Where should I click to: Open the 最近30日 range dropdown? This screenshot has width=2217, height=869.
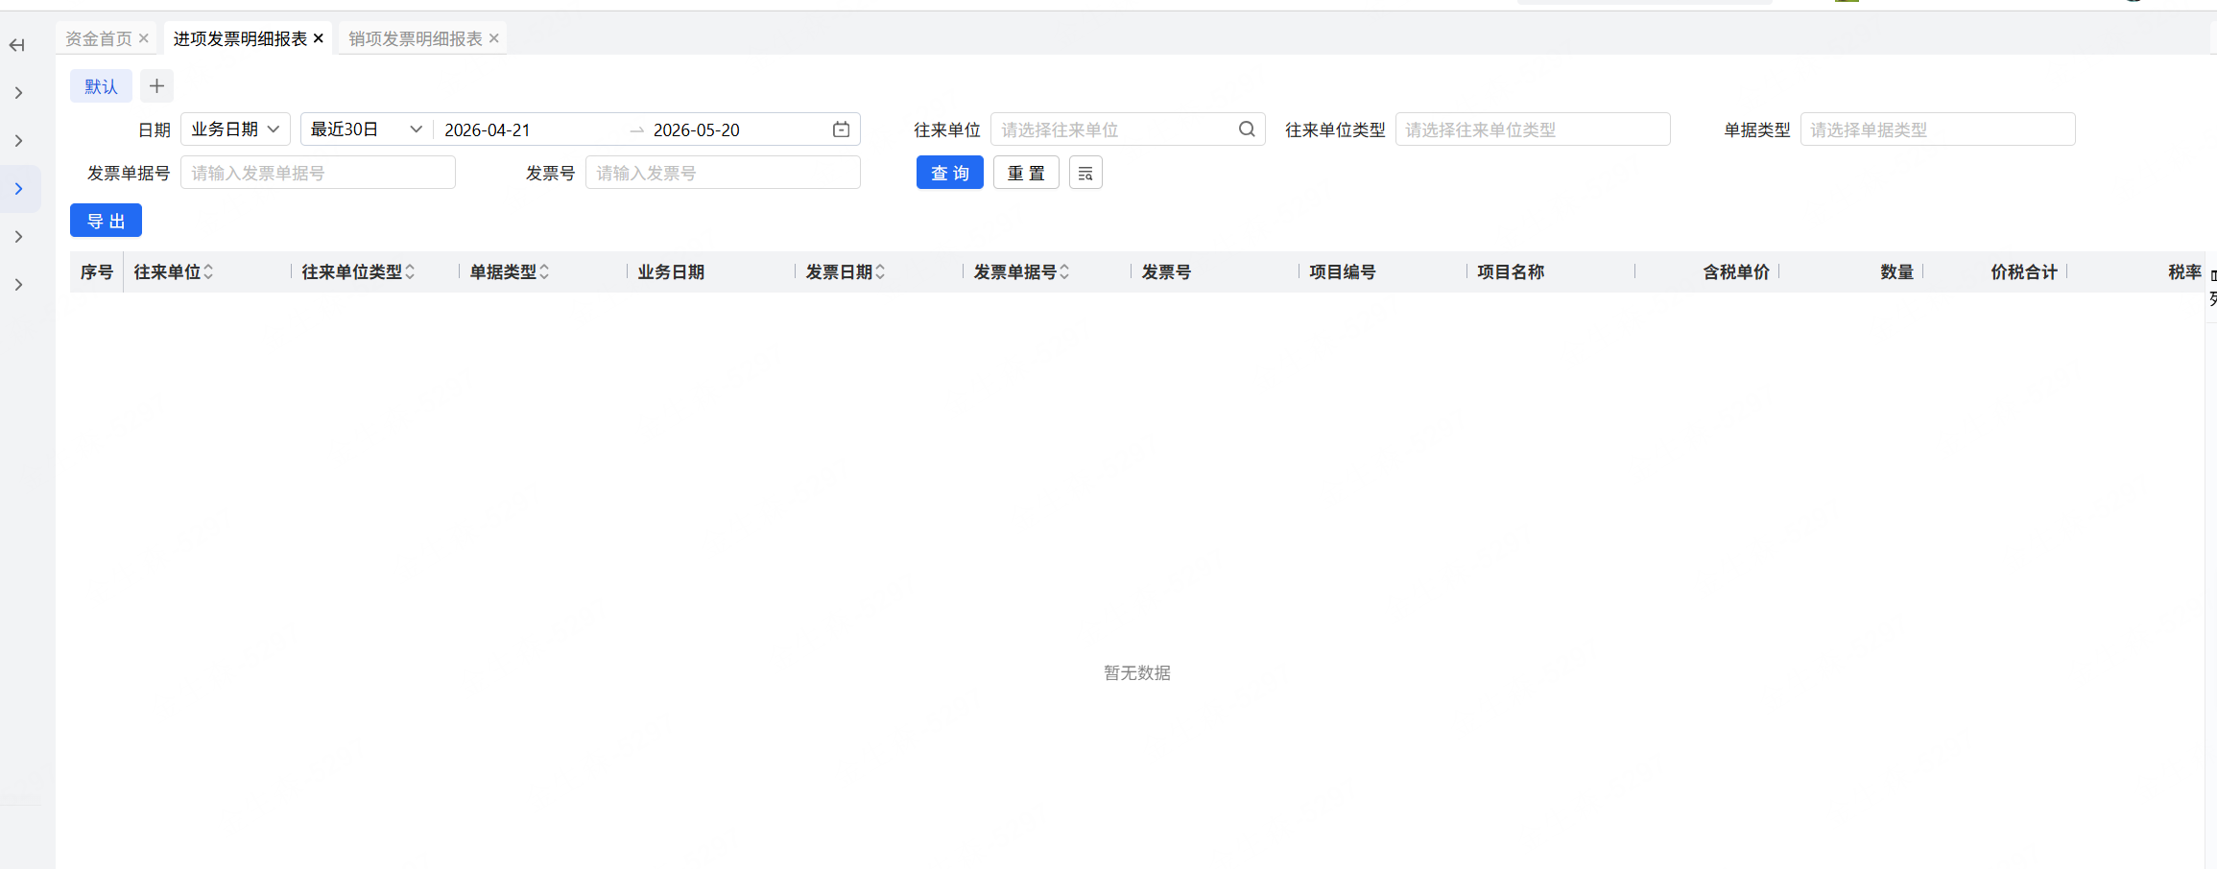[367, 129]
